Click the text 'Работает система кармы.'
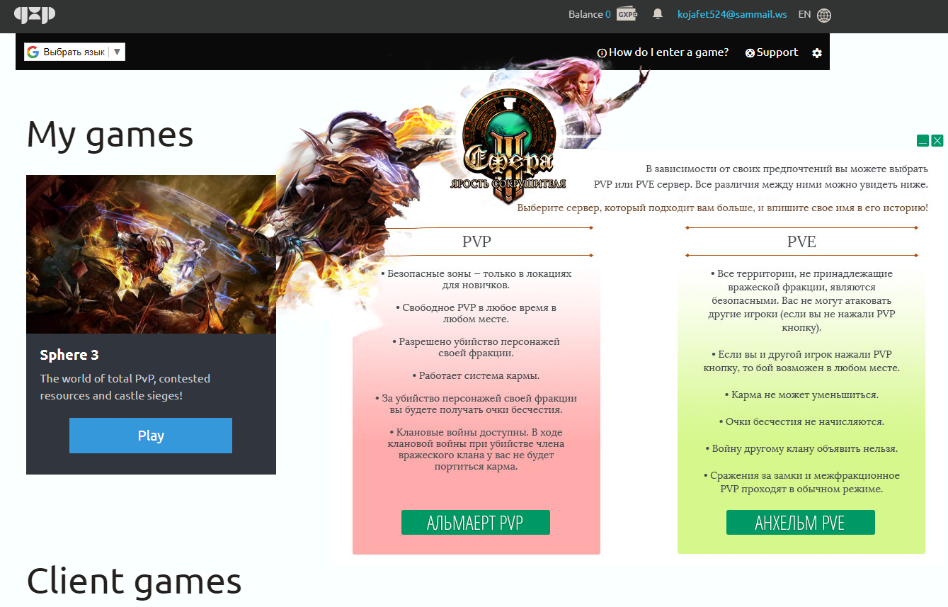The width and height of the screenshot is (948, 607). pos(476,375)
